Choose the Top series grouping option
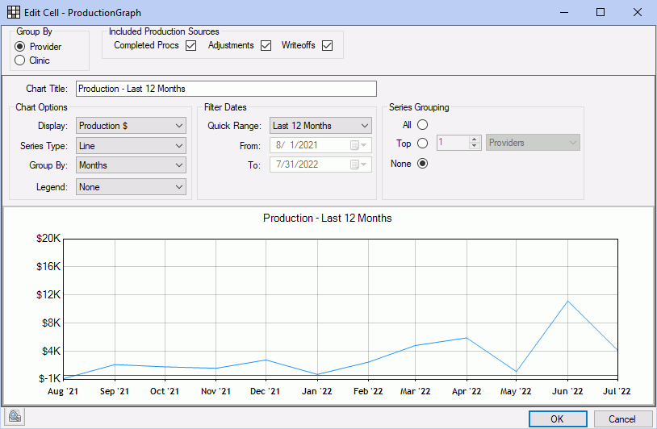657x429 pixels. tap(422, 144)
